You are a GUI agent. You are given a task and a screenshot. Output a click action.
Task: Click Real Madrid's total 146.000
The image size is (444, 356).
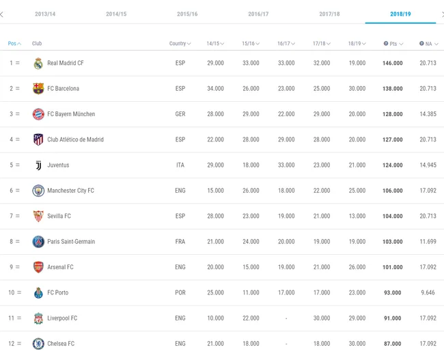click(x=393, y=63)
